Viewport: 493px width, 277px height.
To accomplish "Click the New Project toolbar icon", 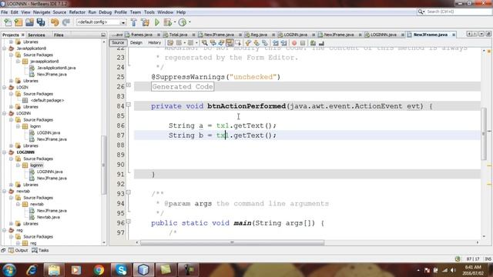I will coord(18,22).
